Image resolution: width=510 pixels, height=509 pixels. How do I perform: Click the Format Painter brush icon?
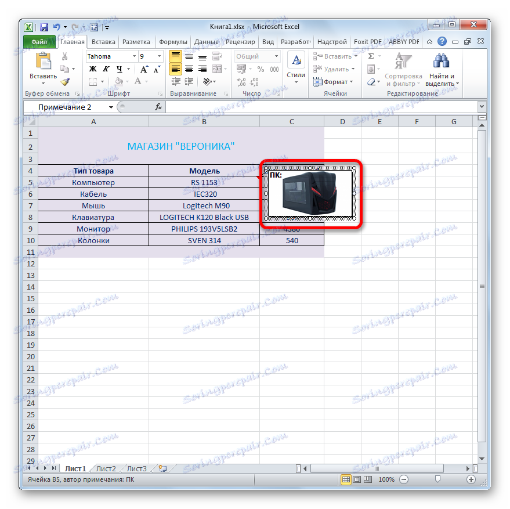pyautogui.click(x=65, y=82)
